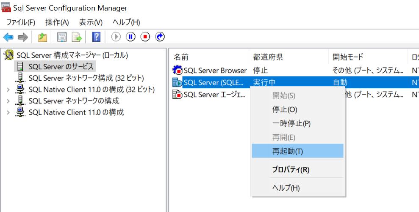Open the 操作(A) menu

57,22
